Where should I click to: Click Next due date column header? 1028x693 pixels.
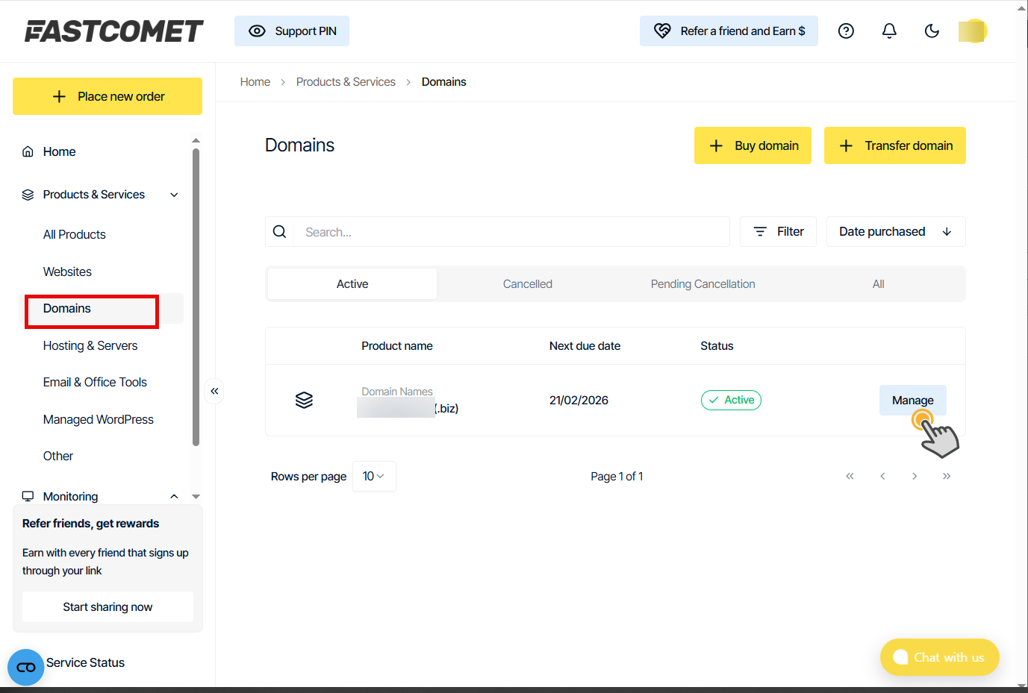[585, 346]
